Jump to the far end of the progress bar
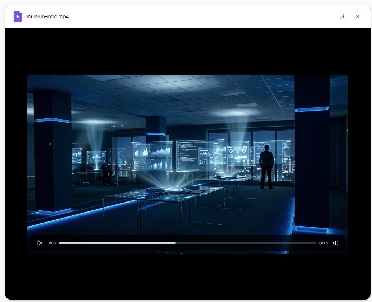The height and width of the screenshot is (302, 372). pyautogui.click(x=316, y=243)
